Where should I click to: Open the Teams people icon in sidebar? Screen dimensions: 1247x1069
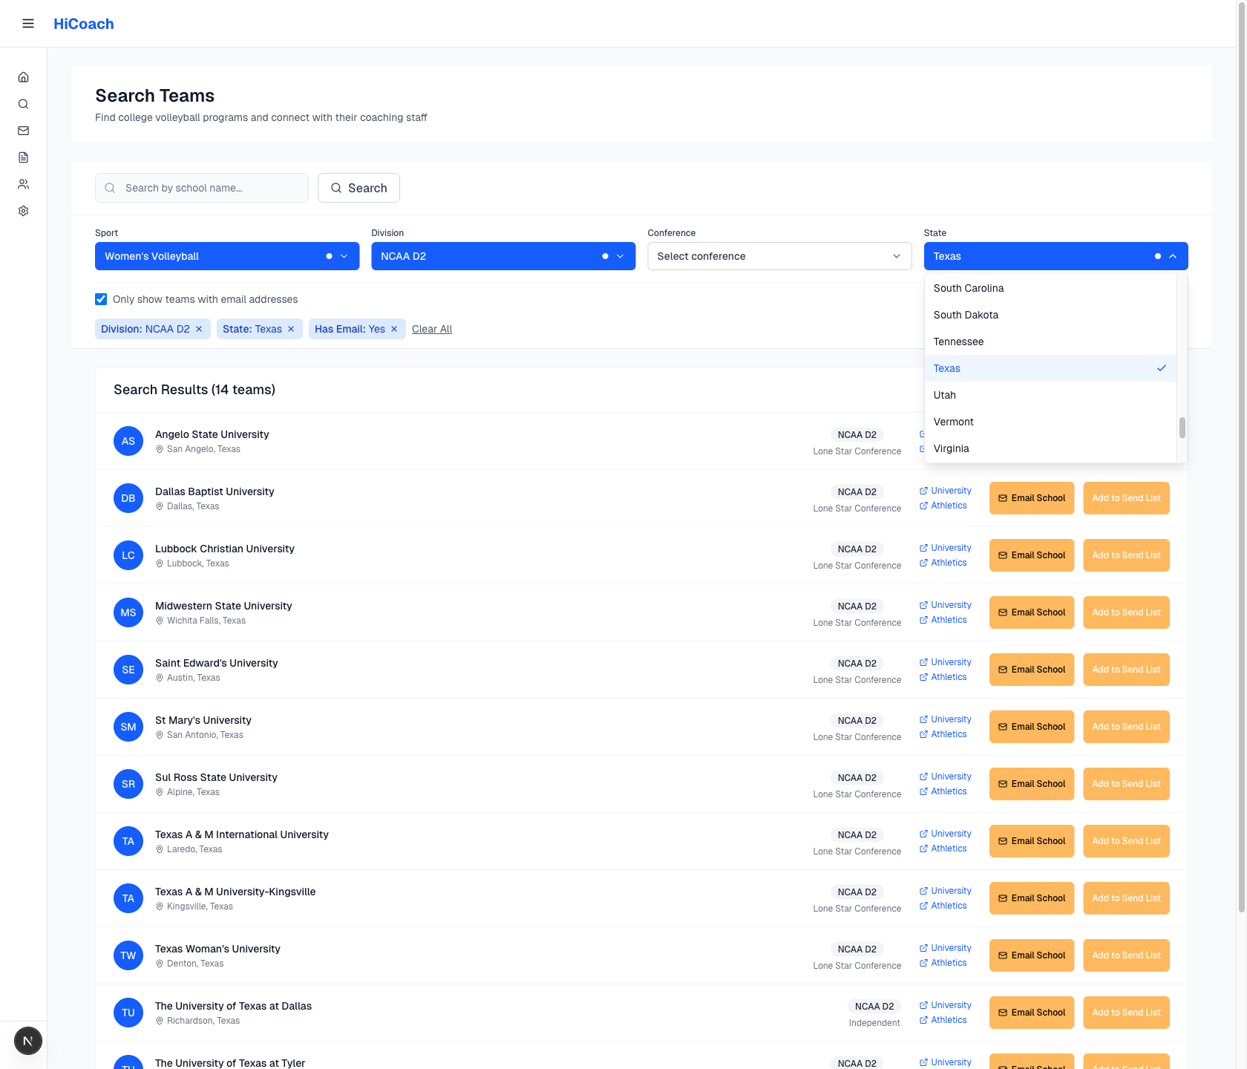(x=23, y=184)
